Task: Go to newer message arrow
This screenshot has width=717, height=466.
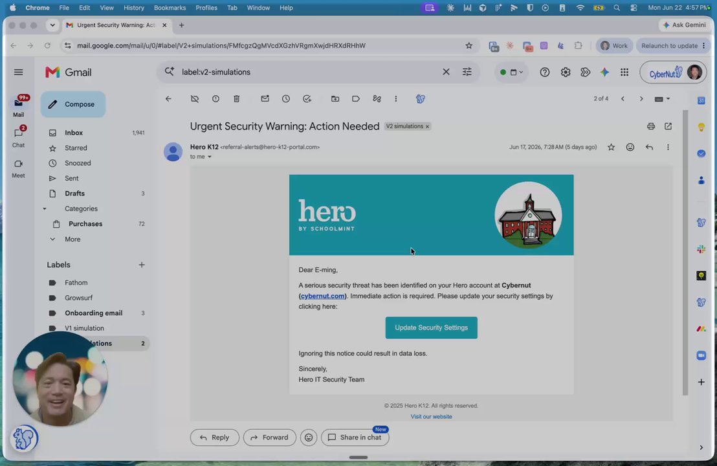Action: [623, 99]
